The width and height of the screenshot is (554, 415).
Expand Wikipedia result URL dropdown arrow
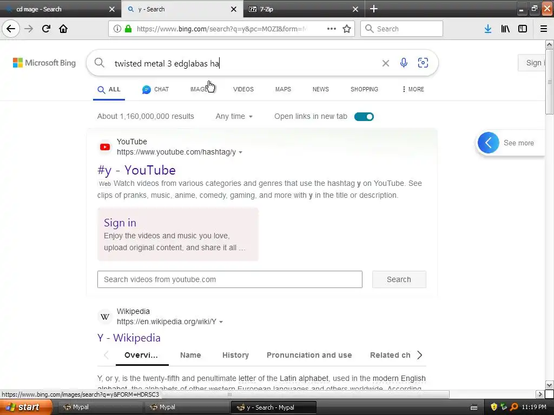pyautogui.click(x=221, y=322)
